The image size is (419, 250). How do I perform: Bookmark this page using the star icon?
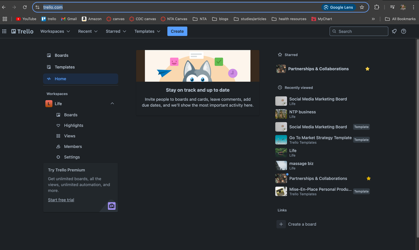click(362, 7)
